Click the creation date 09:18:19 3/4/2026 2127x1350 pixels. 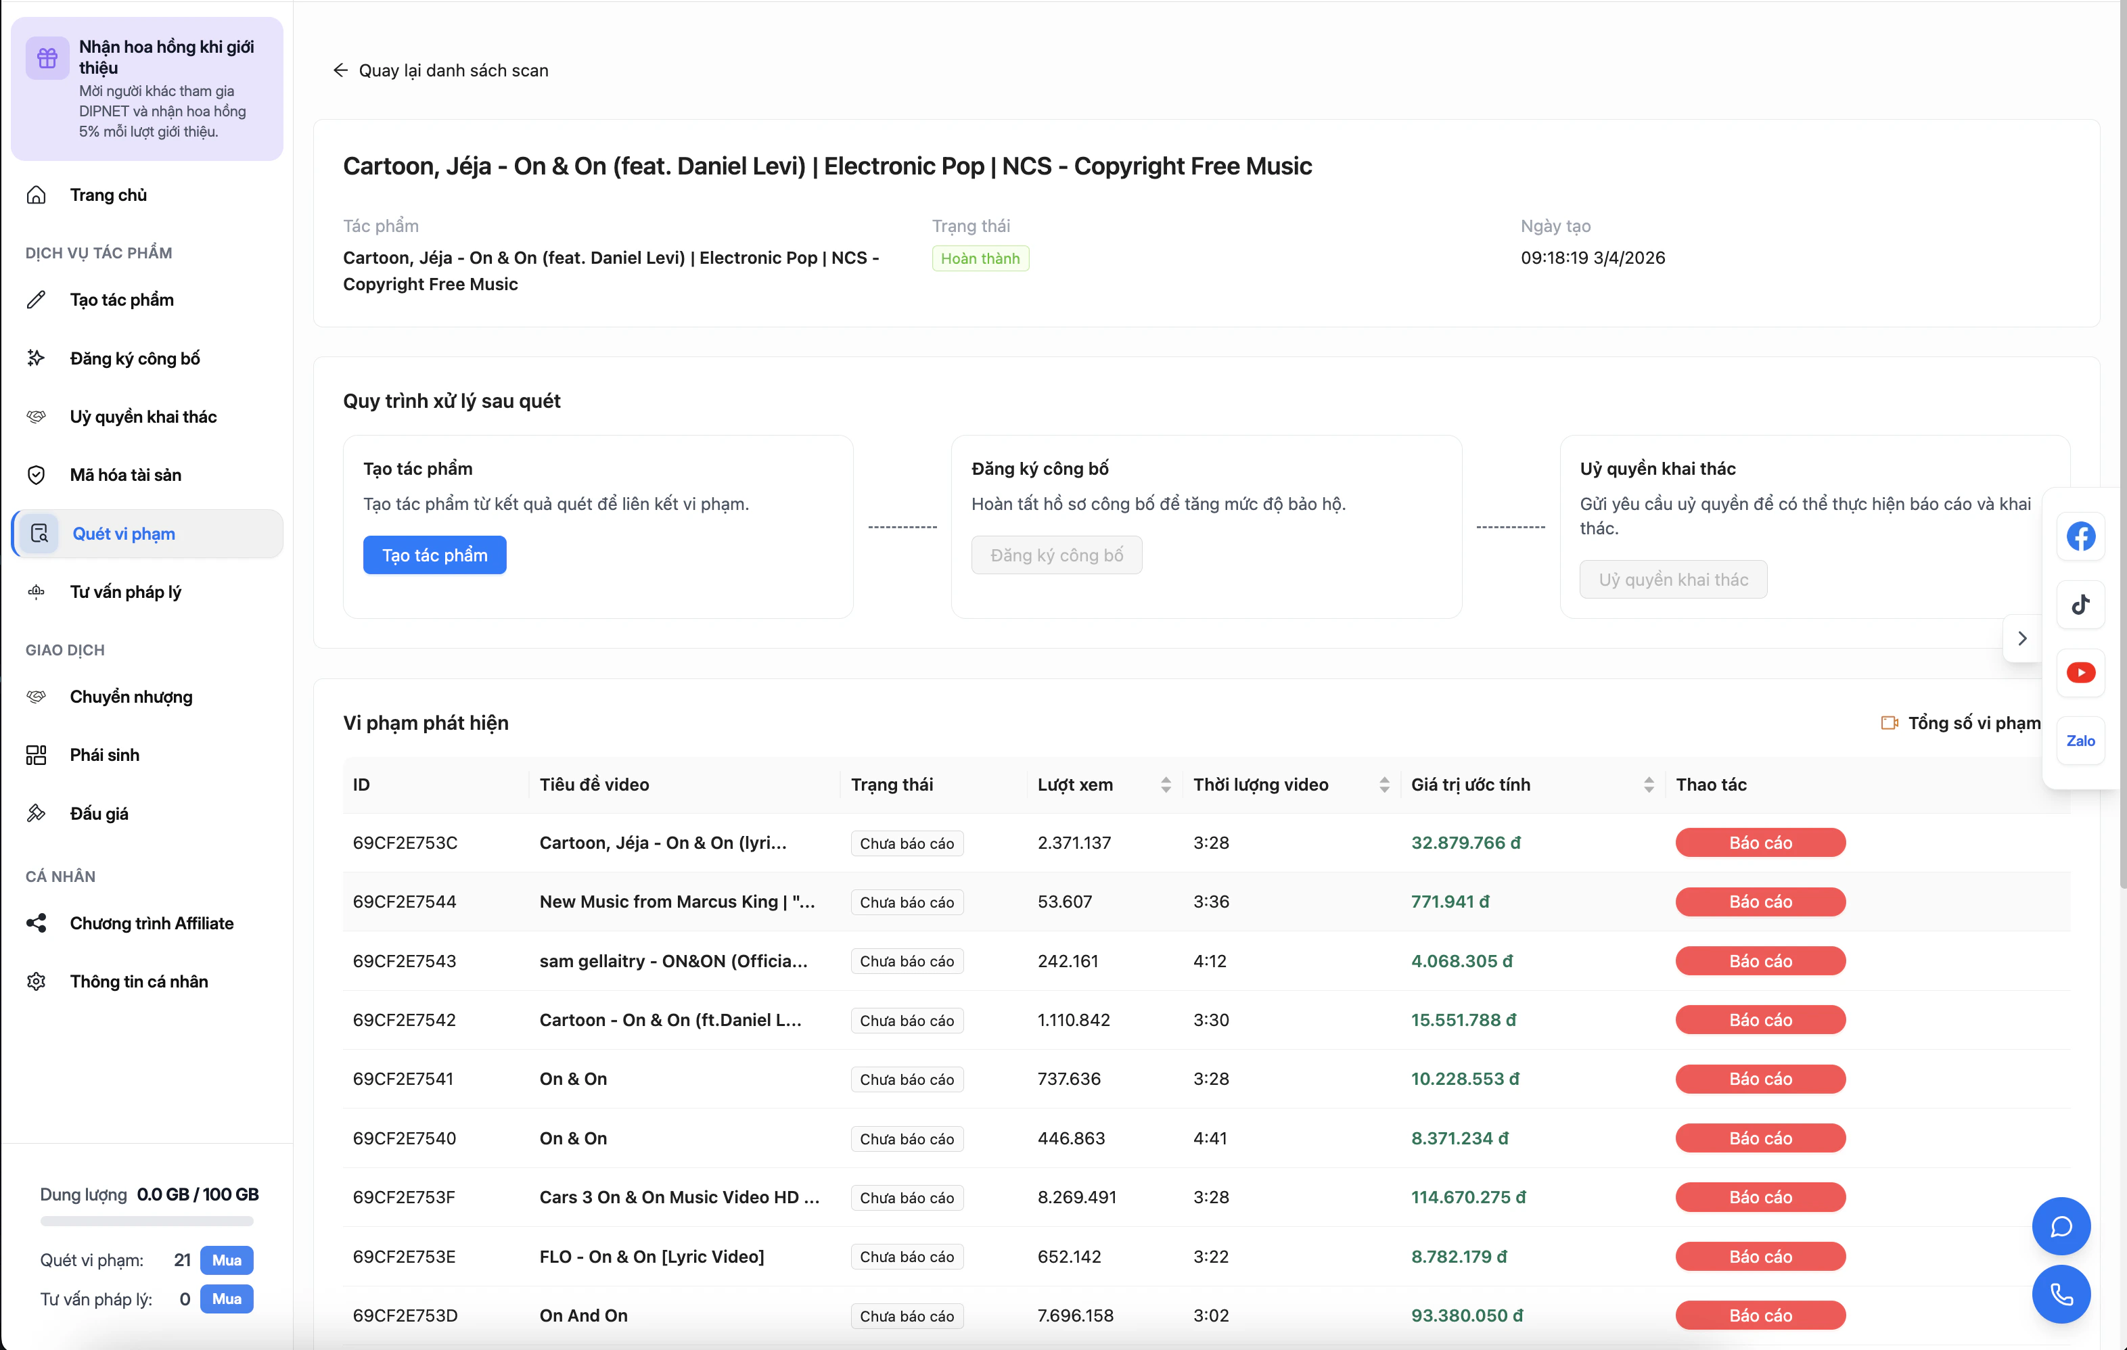click(x=1593, y=258)
